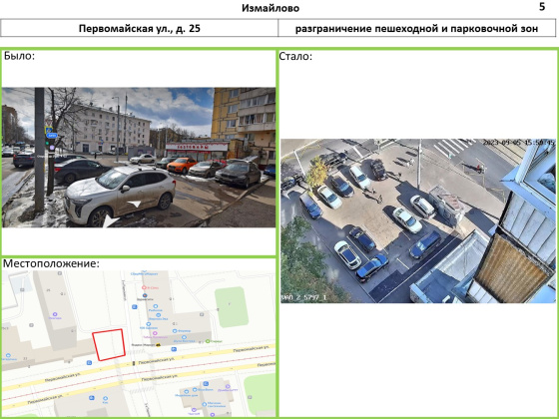Click the bus stop icon below Яндекс Маркет
The width and height of the screenshot is (559, 419).
[x=174, y=349]
